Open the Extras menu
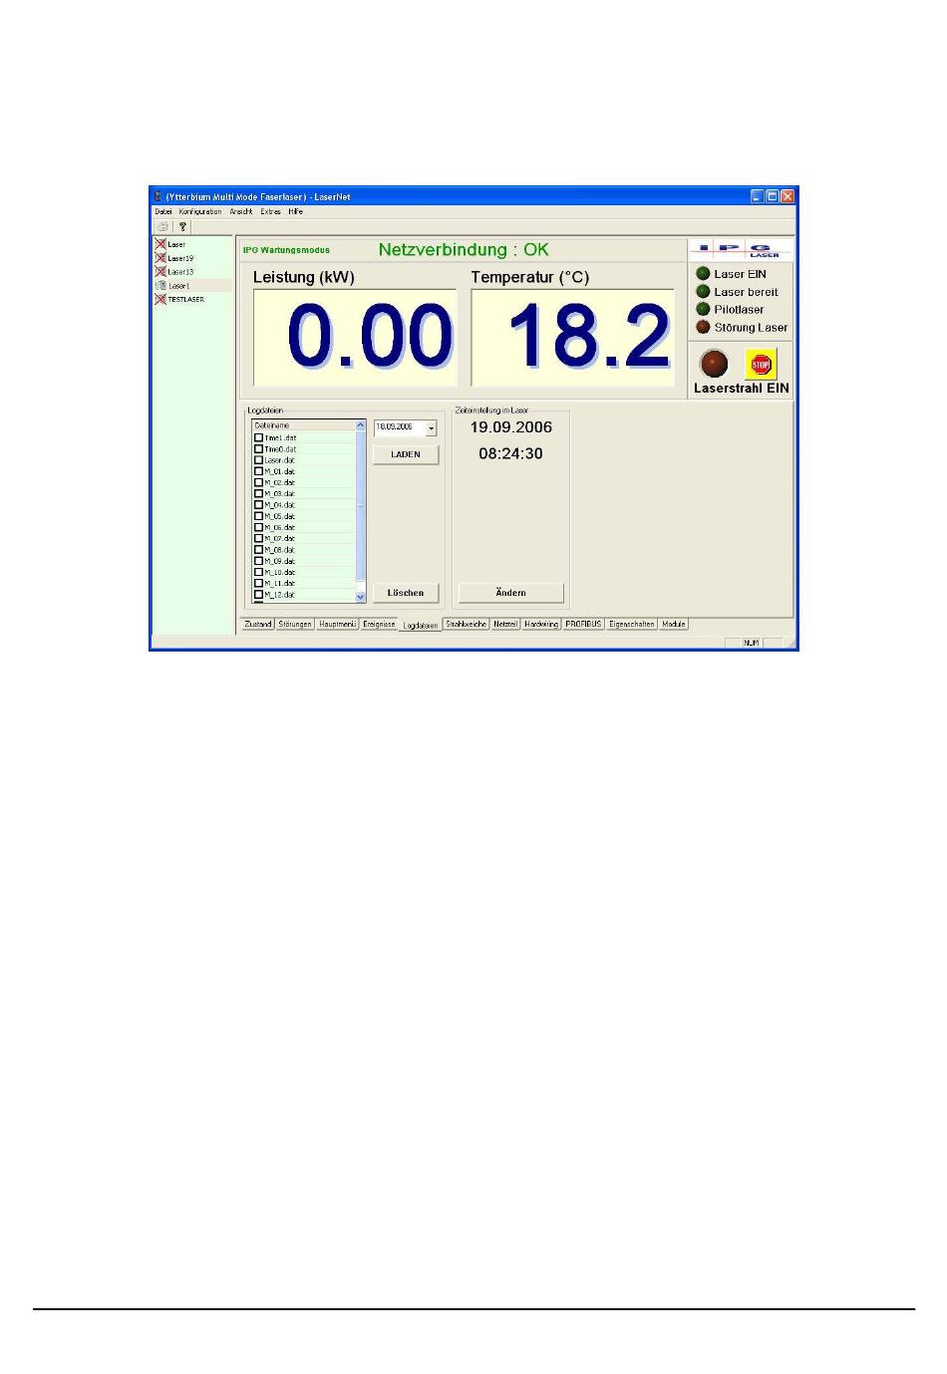The image size is (947, 1374). click(x=270, y=212)
